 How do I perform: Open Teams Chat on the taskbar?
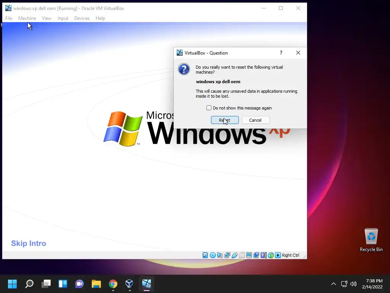80,284
